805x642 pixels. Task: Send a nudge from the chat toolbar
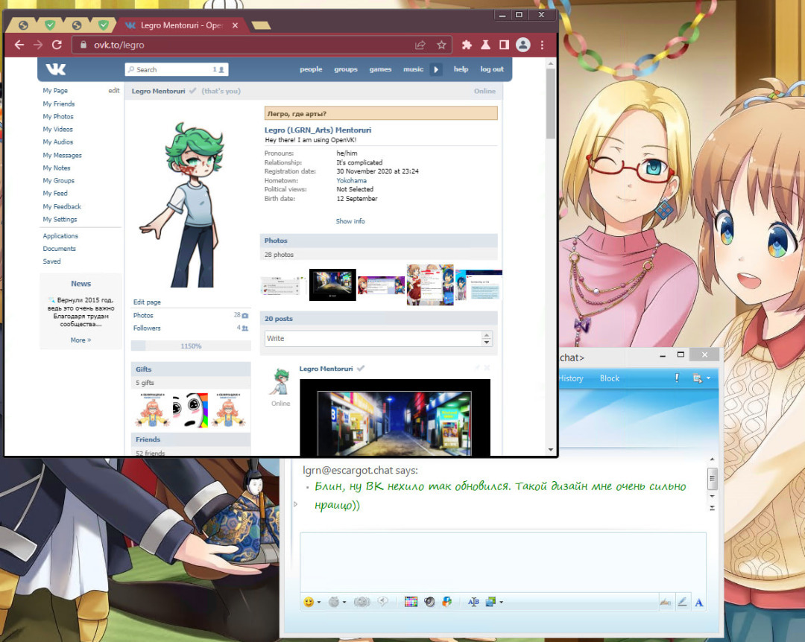point(362,602)
